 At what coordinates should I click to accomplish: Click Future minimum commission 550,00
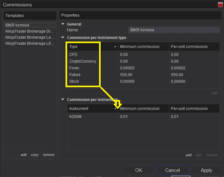[x=126, y=75]
